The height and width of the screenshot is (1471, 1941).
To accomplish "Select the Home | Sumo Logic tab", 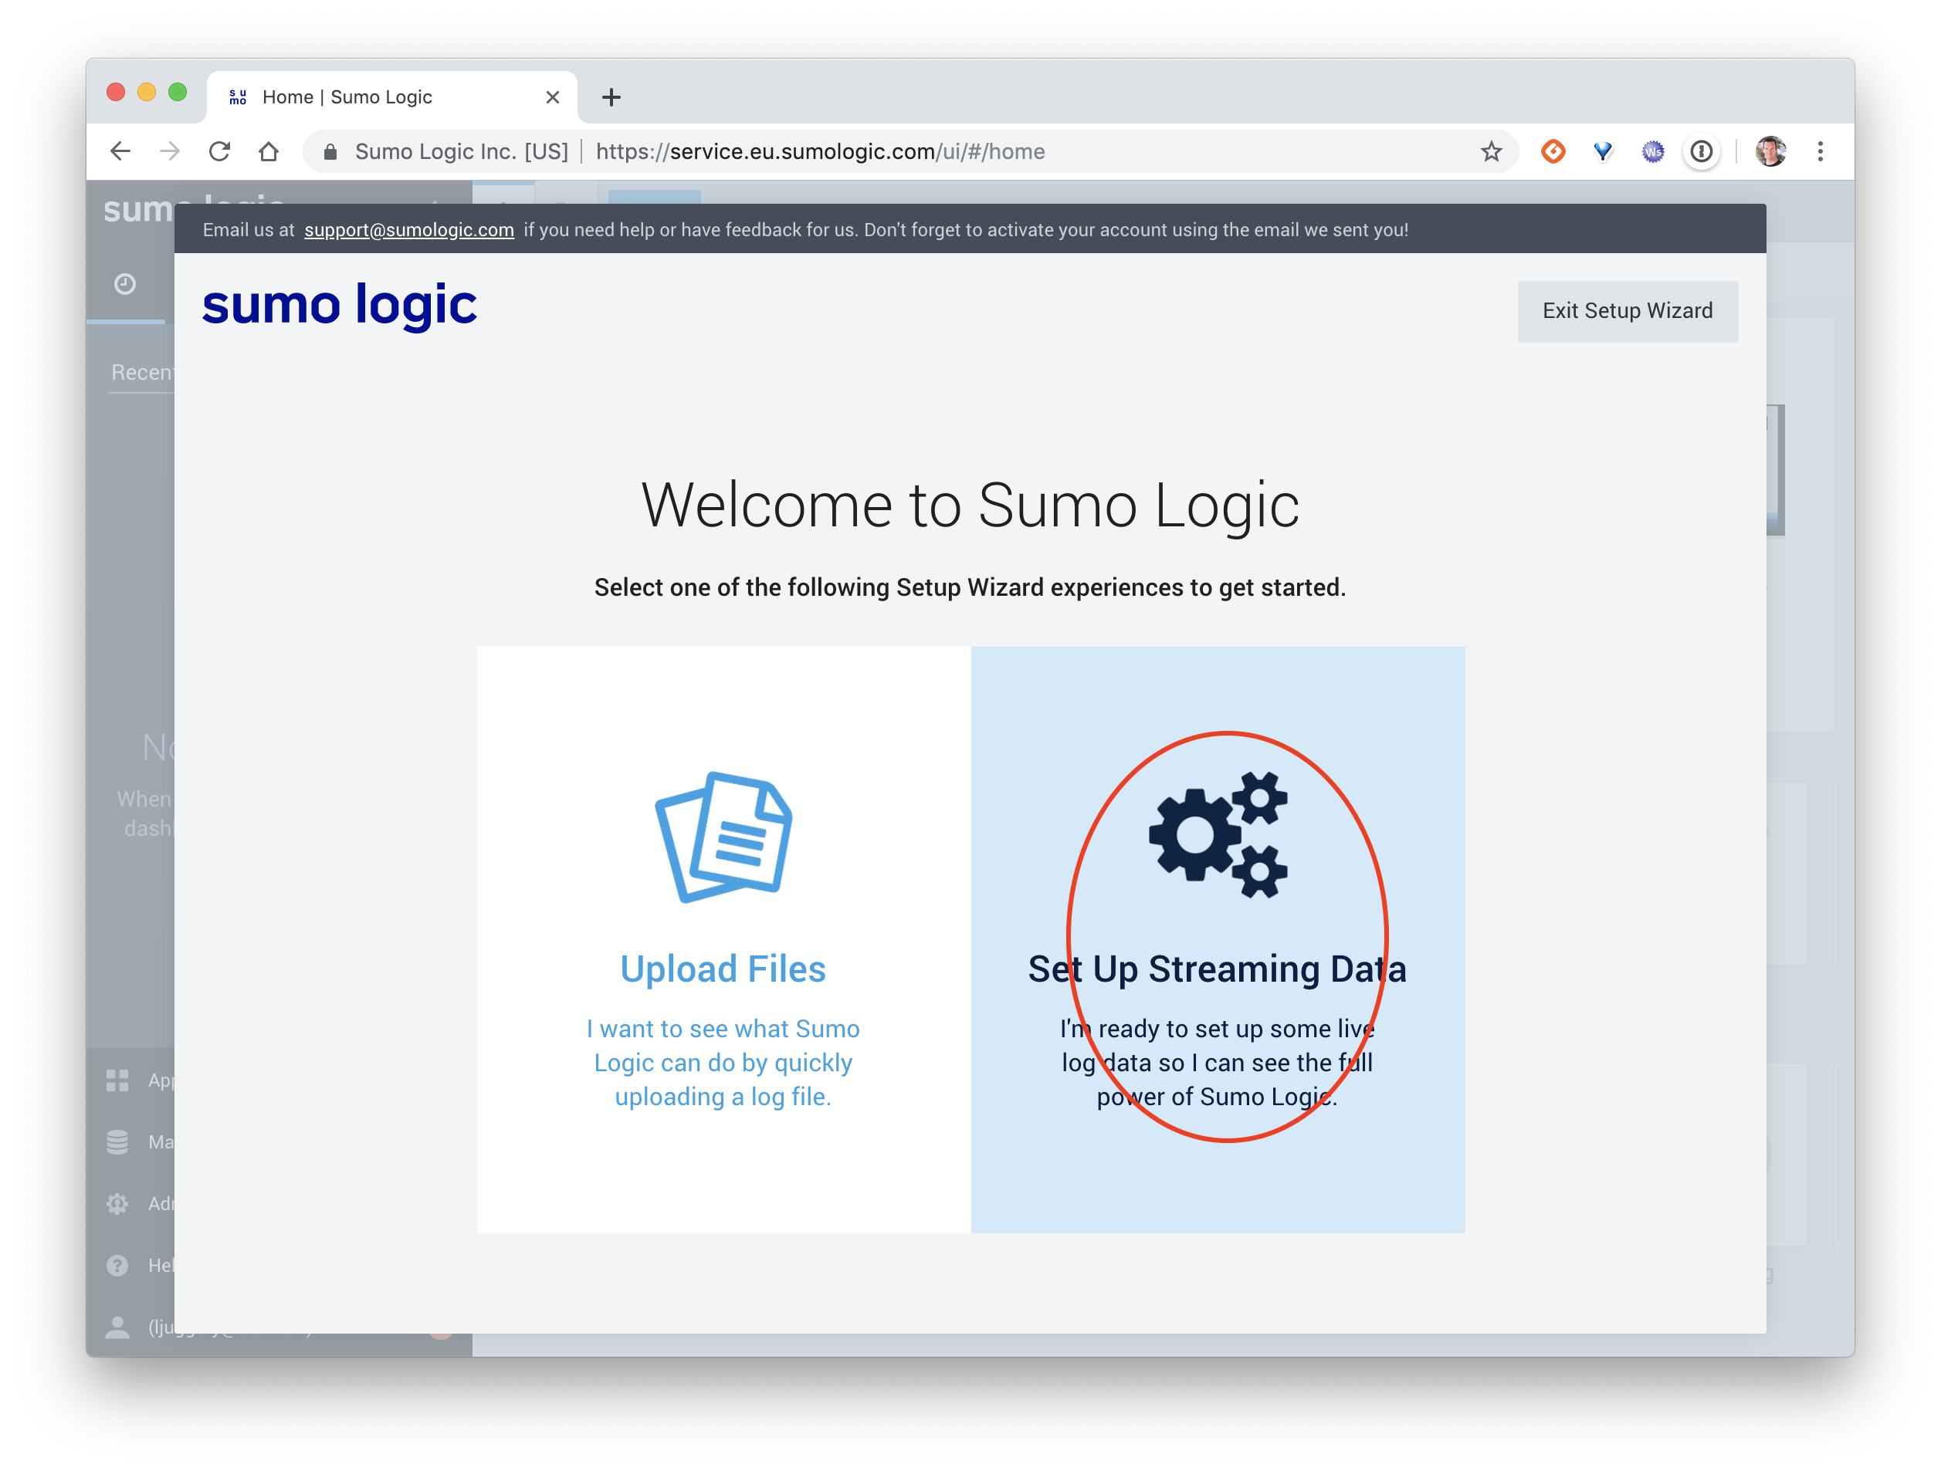I will pyautogui.click(x=391, y=97).
